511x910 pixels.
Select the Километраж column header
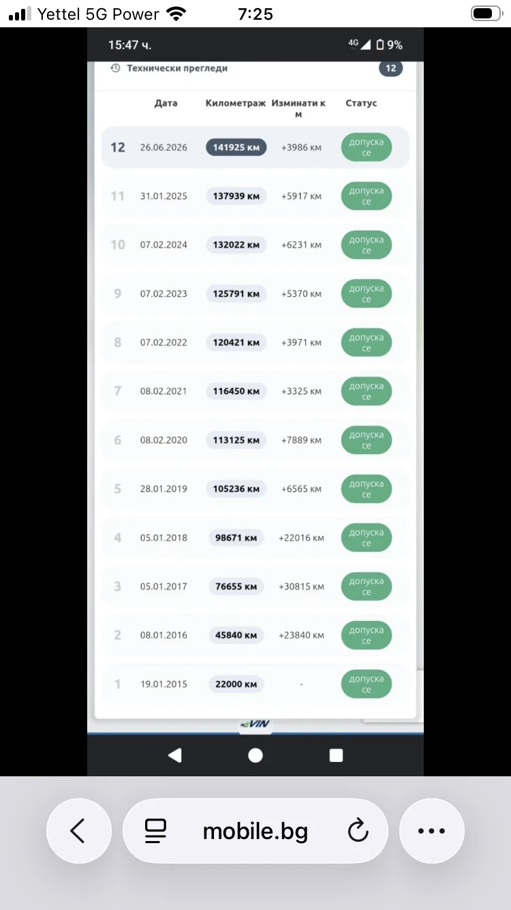[x=236, y=103]
